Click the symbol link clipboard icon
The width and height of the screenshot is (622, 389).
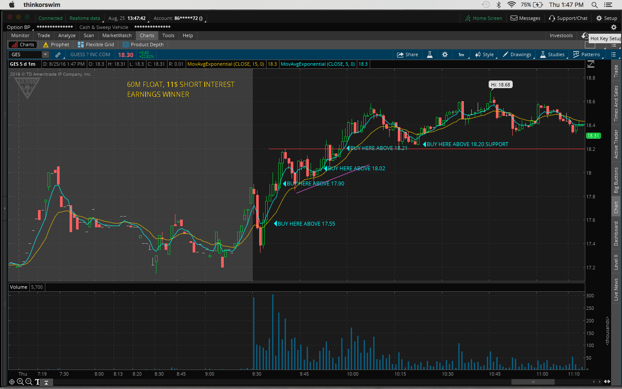[x=58, y=54]
